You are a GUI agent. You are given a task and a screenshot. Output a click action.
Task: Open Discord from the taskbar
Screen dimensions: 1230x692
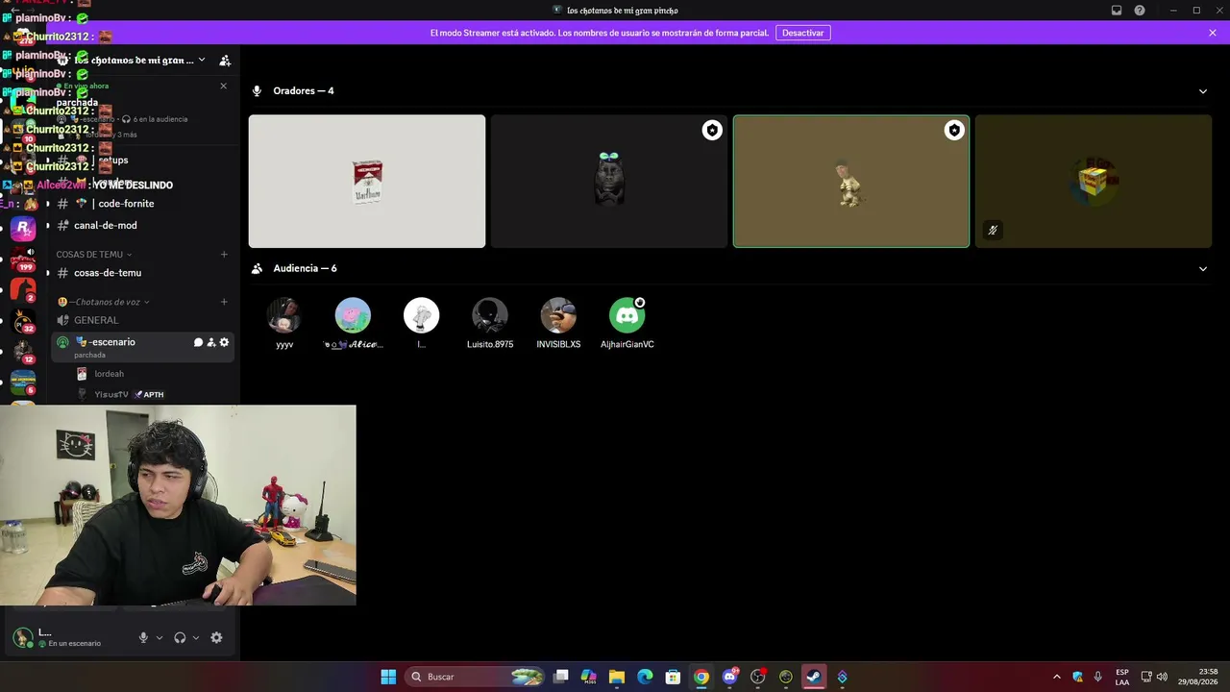[x=729, y=677]
